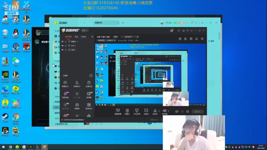This screenshot has height=150, width=267.
Task: Start recording with the camcorder icon
Action: [177, 112]
